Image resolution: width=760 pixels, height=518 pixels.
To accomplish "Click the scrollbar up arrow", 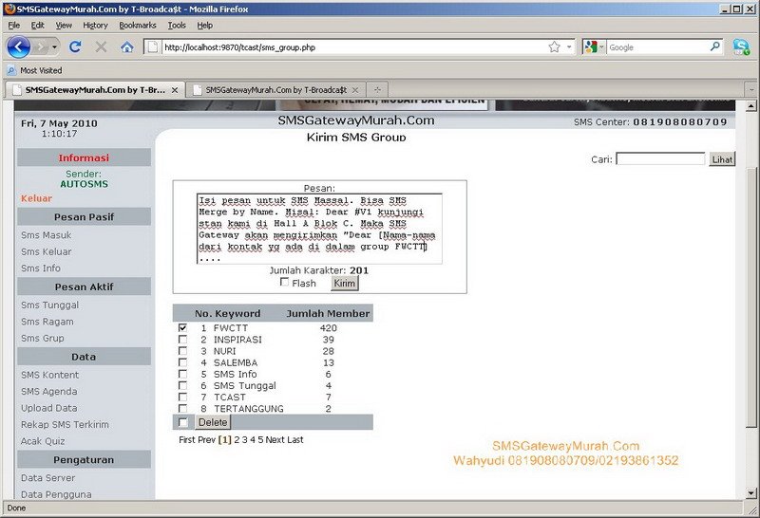I will click(750, 105).
